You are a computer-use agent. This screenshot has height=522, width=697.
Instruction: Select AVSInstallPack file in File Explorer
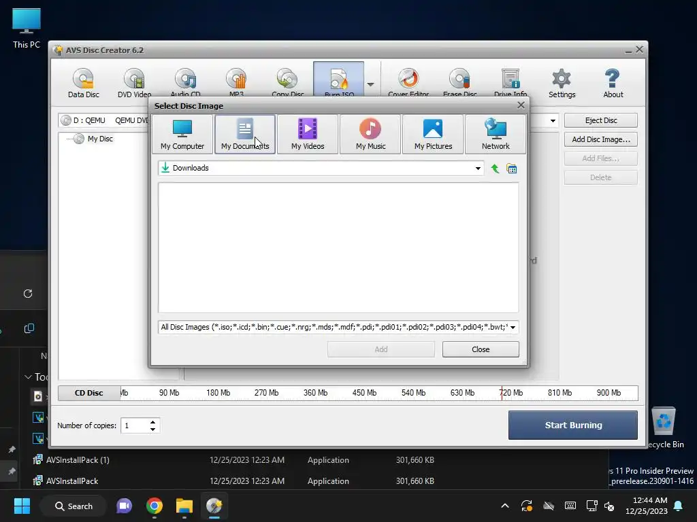pos(72,481)
